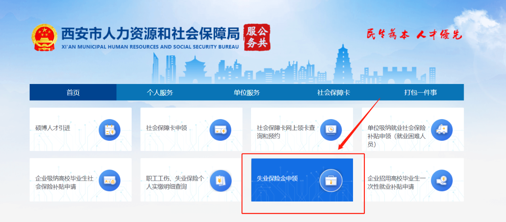Switch to the 首页 tab

click(x=73, y=93)
